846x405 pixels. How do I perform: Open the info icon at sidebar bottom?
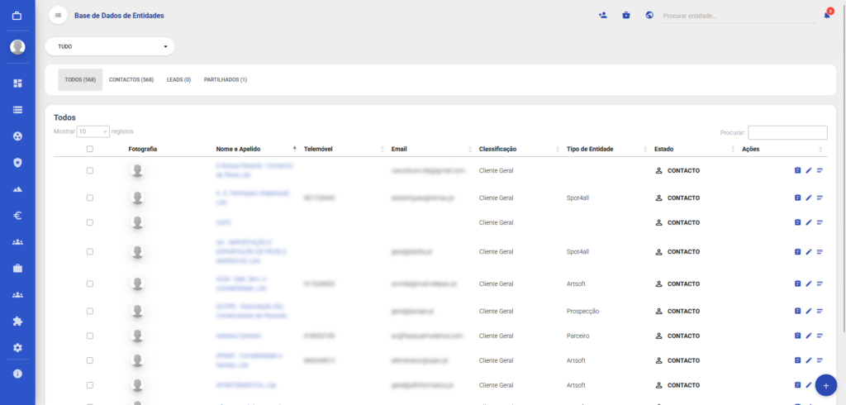click(x=17, y=373)
